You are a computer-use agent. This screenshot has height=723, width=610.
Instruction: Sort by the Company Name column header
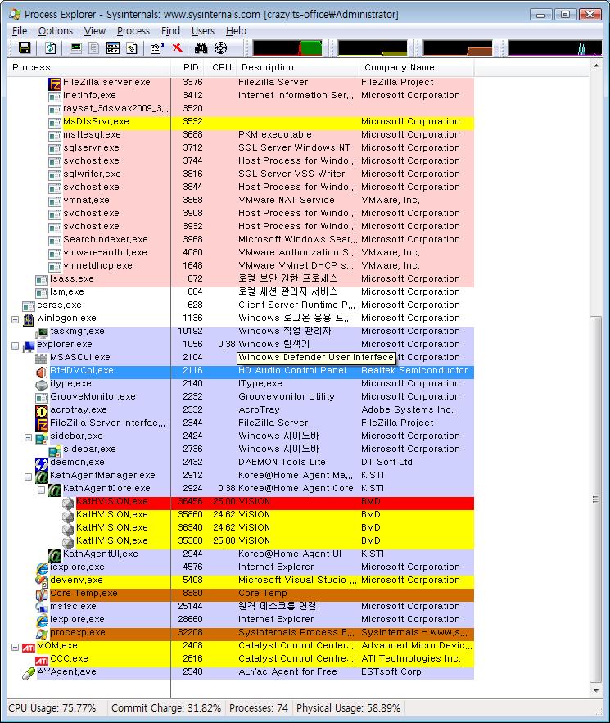416,67
